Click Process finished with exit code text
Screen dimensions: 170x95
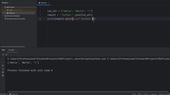click(30, 70)
